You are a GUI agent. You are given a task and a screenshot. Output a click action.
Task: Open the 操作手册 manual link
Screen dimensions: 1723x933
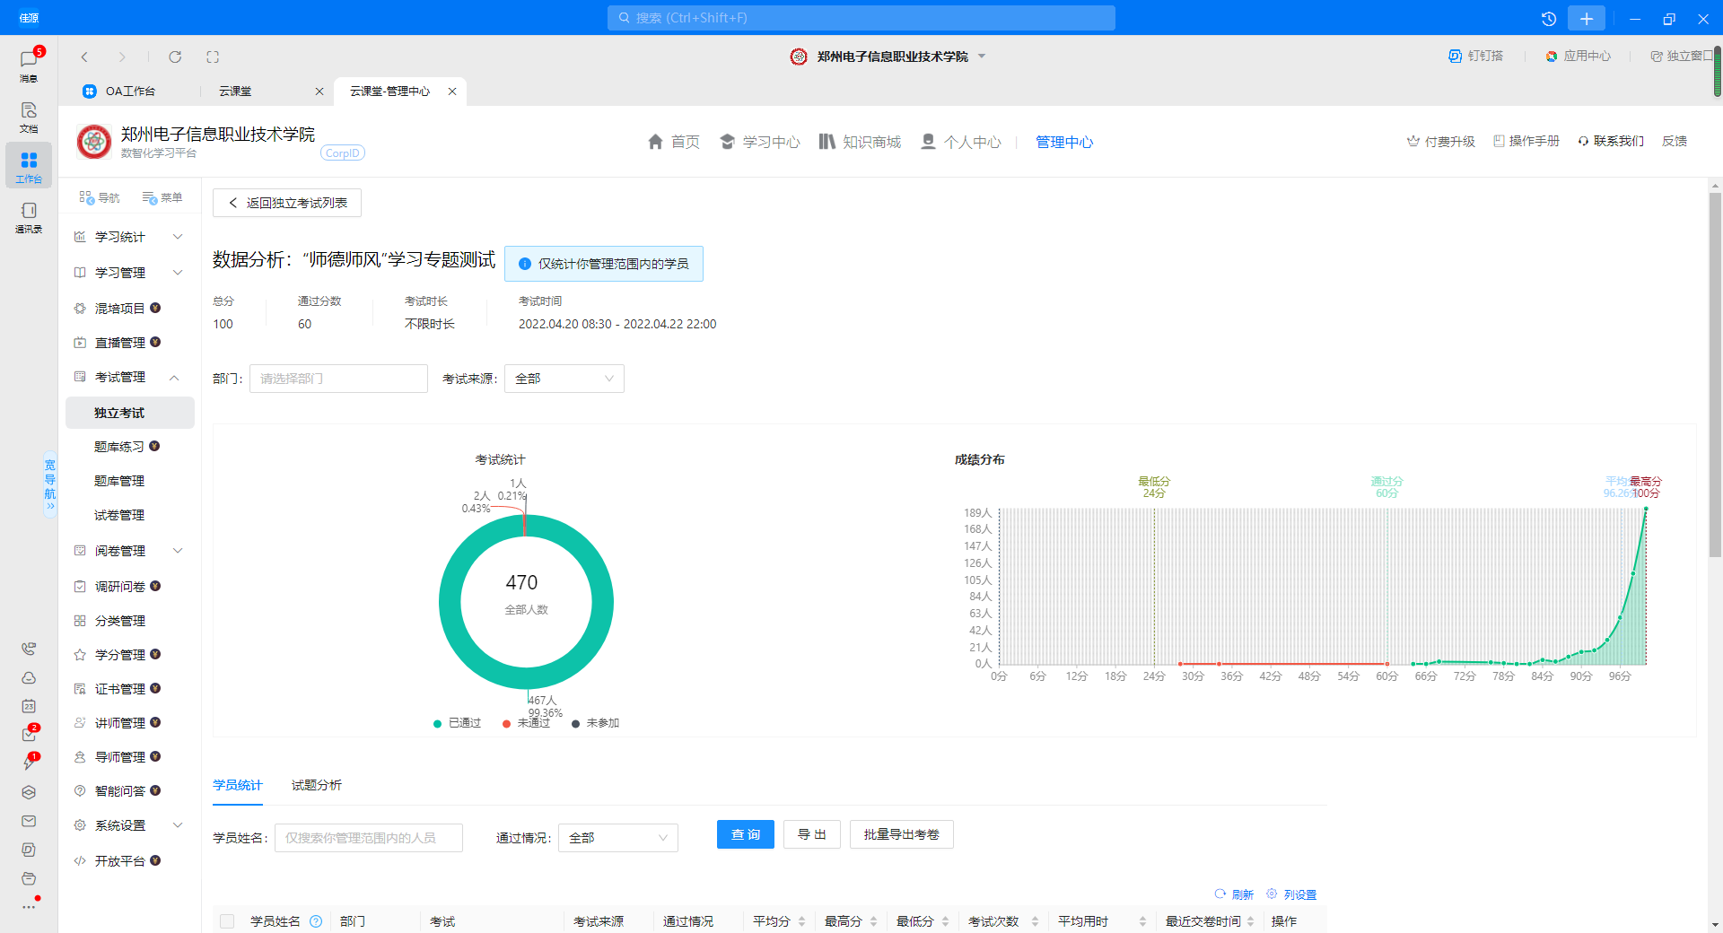click(1526, 141)
